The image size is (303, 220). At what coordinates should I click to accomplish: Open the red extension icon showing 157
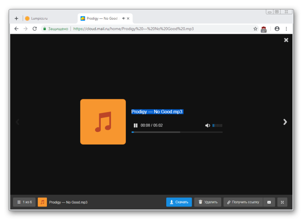coord(264,29)
